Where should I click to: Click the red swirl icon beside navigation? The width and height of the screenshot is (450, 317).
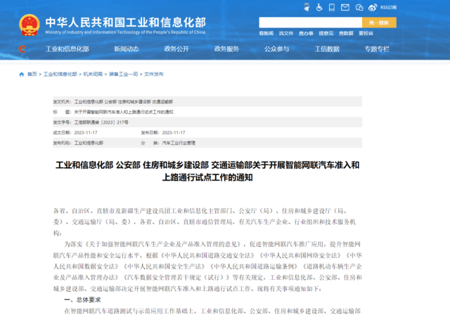pos(22,49)
